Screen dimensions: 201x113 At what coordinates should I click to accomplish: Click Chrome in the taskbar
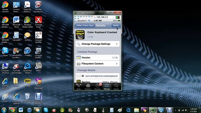point(13,110)
